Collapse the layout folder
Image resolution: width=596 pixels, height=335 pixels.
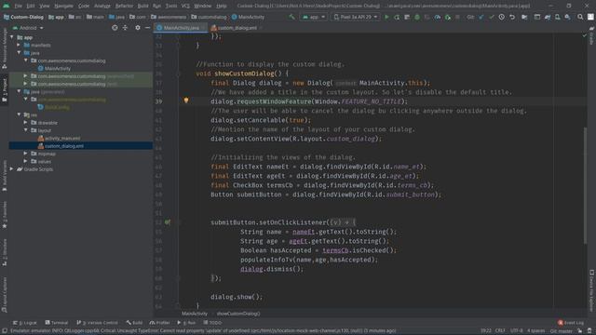point(25,130)
